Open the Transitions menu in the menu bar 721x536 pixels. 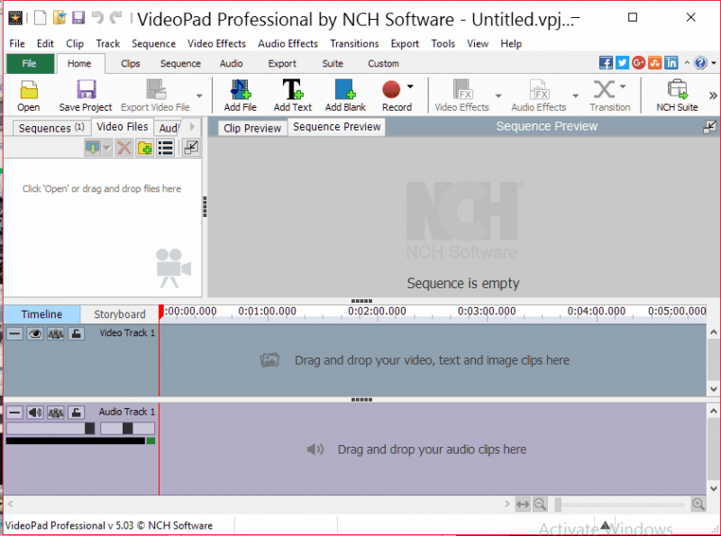point(354,43)
